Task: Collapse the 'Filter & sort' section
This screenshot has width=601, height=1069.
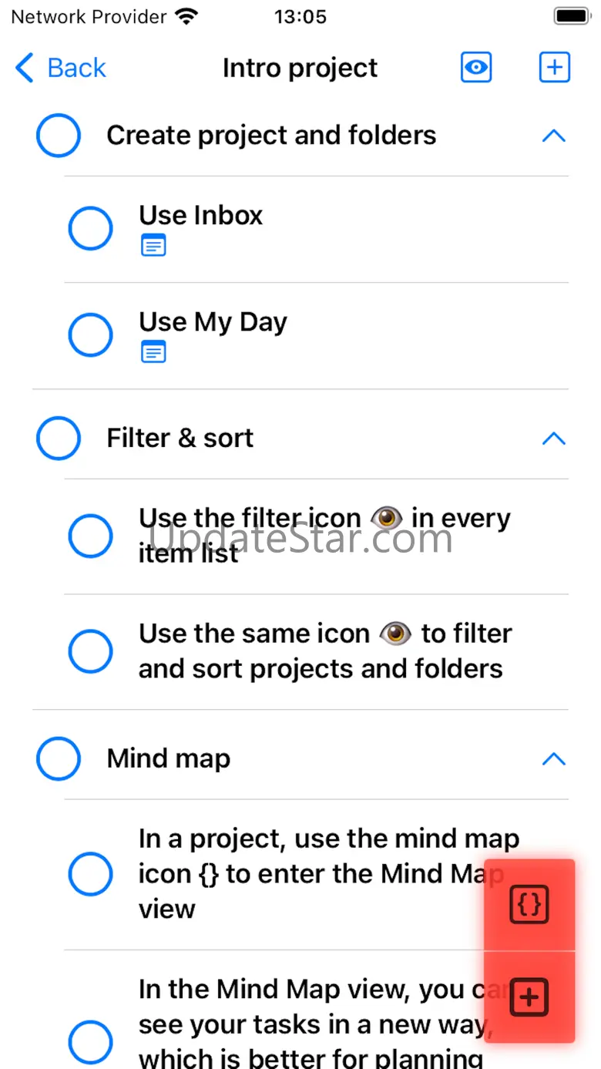Action: 553,439
